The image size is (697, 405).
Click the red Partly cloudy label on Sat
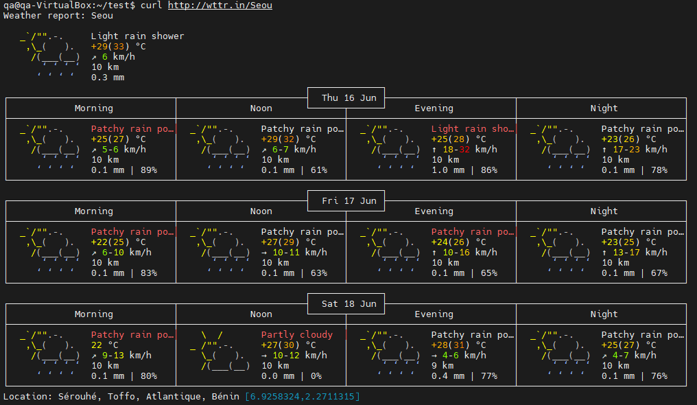[x=297, y=335]
